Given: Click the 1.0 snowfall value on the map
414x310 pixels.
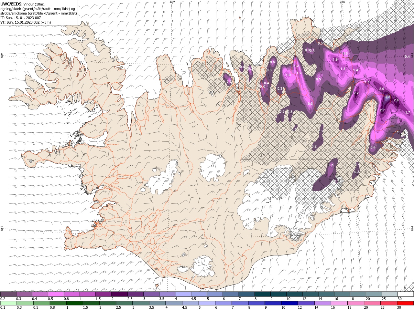Looking at the screenshot, I should click(x=288, y=75).
